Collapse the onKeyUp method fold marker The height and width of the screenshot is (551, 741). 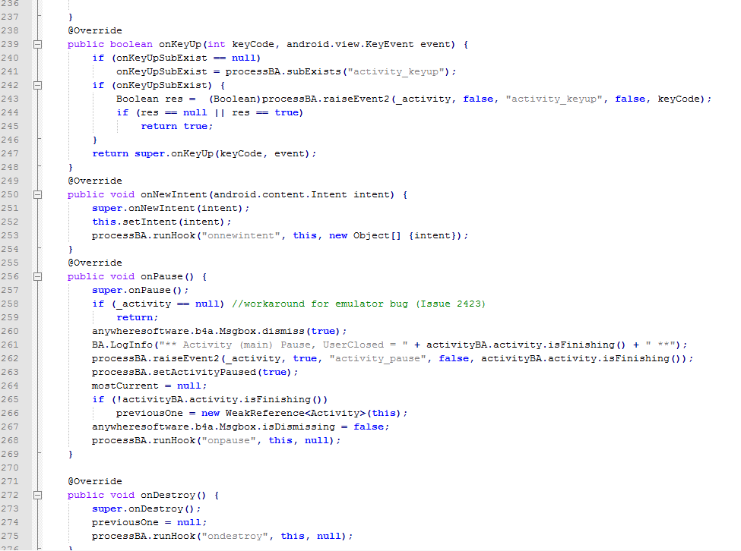pyautogui.click(x=38, y=44)
